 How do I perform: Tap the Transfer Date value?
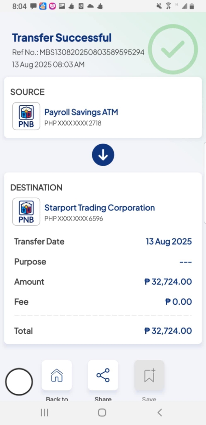[x=169, y=241]
